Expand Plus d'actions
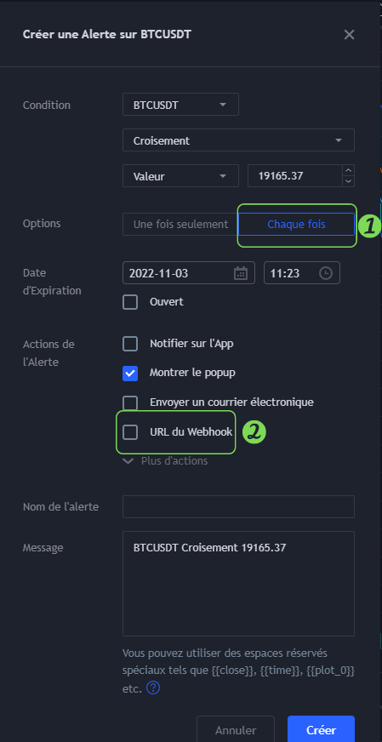The width and height of the screenshot is (382, 742). pyautogui.click(x=165, y=461)
